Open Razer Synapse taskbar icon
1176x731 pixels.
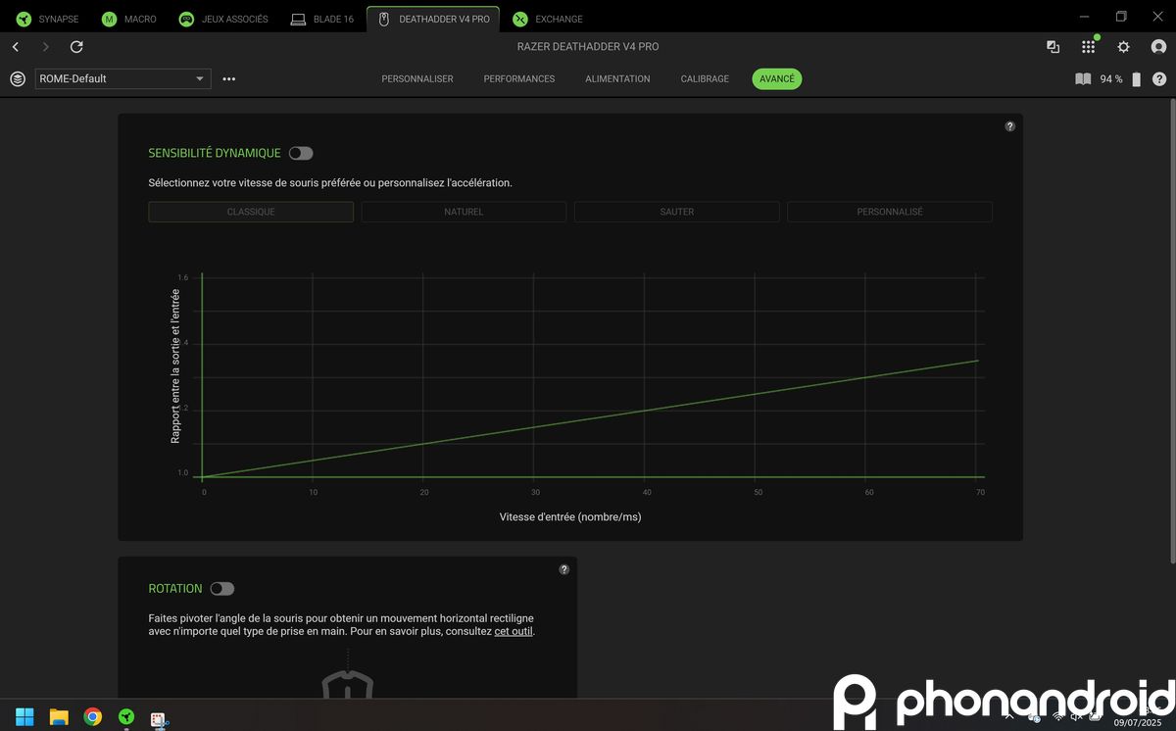[125, 716]
